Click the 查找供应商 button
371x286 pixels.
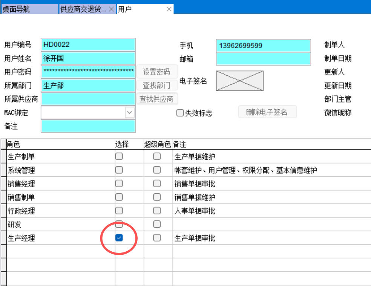(157, 99)
